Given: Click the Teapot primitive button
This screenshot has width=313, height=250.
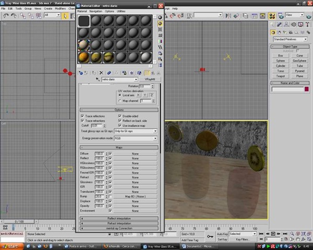Looking at the screenshot, I should [280, 76].
